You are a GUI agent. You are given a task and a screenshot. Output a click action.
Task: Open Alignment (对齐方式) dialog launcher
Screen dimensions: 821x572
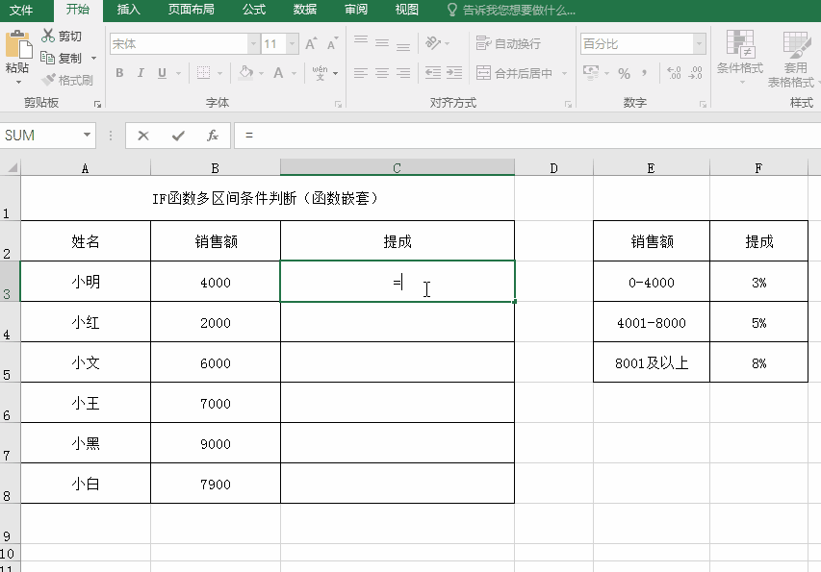click(x=568, y=104)
